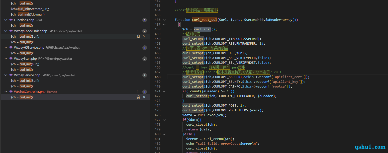Fold the brace block at line 457
This screenshot has height=153, width=388.
[x=164, y=24]
